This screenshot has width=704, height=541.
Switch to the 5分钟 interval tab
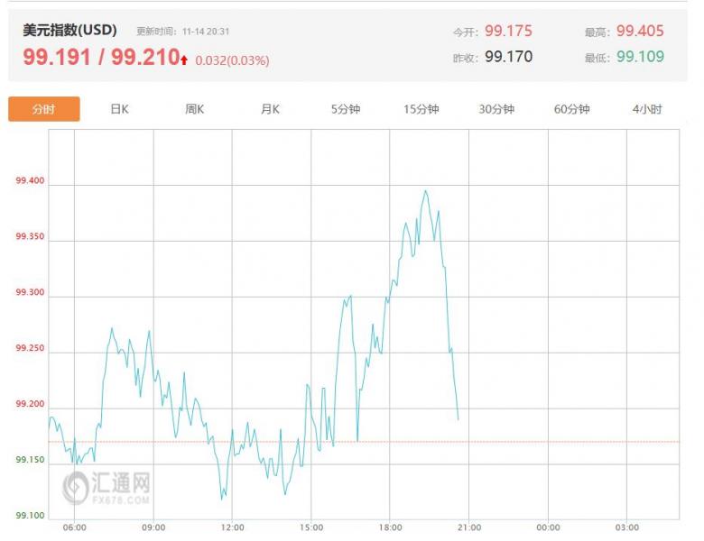coord(346,109)
